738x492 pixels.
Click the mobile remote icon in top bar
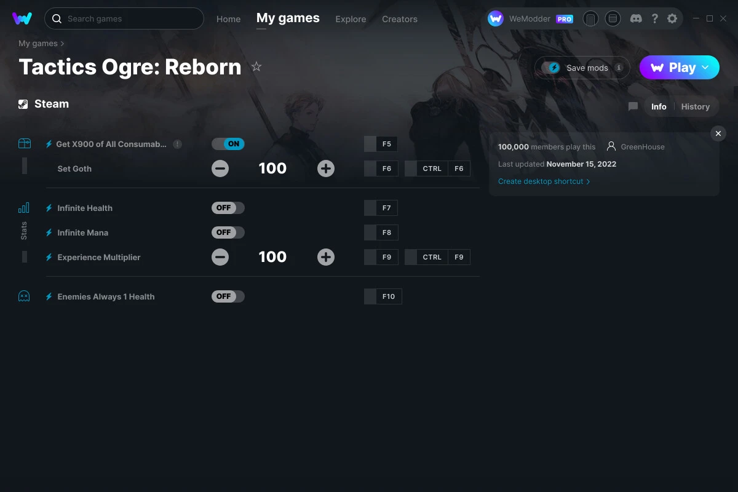point(590,18)
